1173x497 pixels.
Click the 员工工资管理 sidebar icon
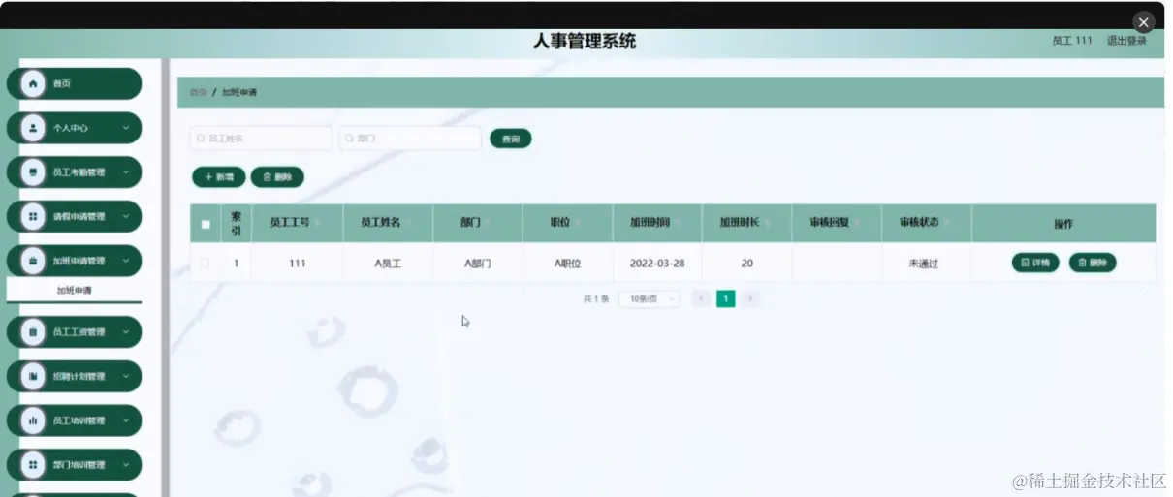[33, 332]
